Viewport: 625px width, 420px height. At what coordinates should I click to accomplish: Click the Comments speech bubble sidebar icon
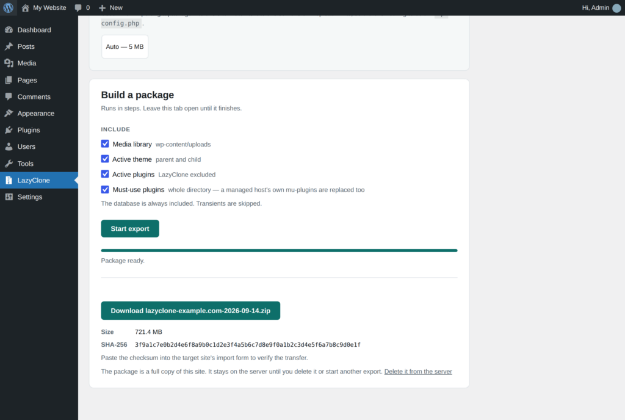(x=9, y=97)
